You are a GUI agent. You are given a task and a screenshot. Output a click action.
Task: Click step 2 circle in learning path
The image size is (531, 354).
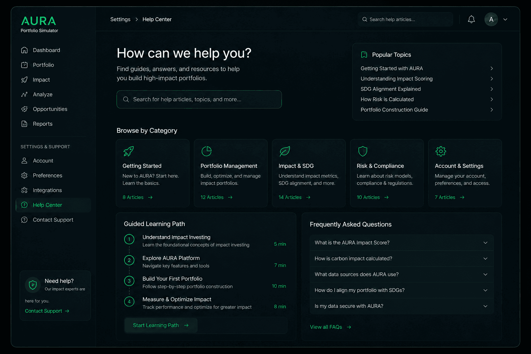[129, 260]
